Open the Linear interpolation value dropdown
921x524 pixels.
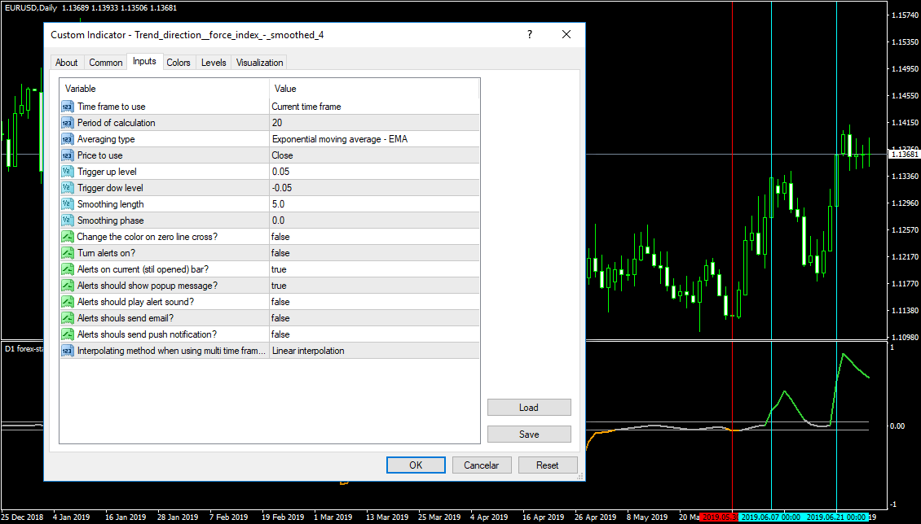pos(374,351)
